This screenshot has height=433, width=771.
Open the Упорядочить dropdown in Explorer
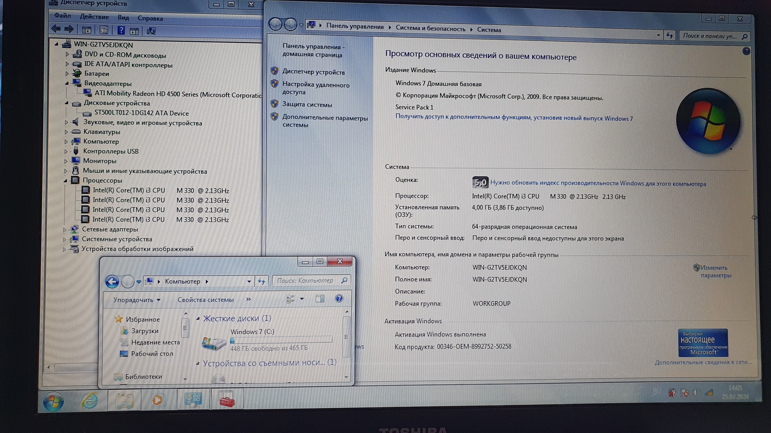point(137,300)
